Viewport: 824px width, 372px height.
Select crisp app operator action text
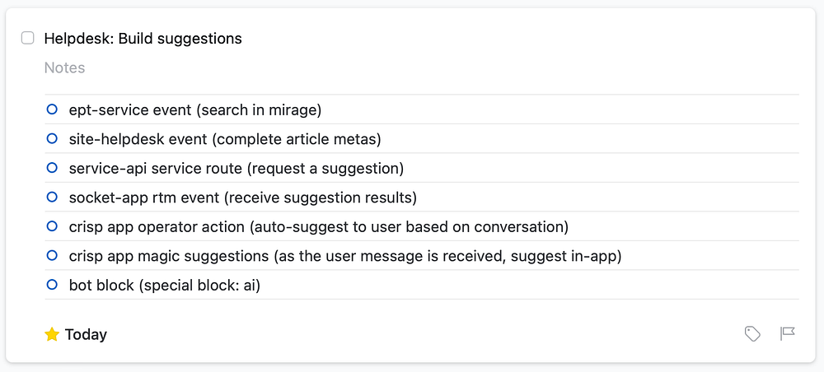(318, 227)
